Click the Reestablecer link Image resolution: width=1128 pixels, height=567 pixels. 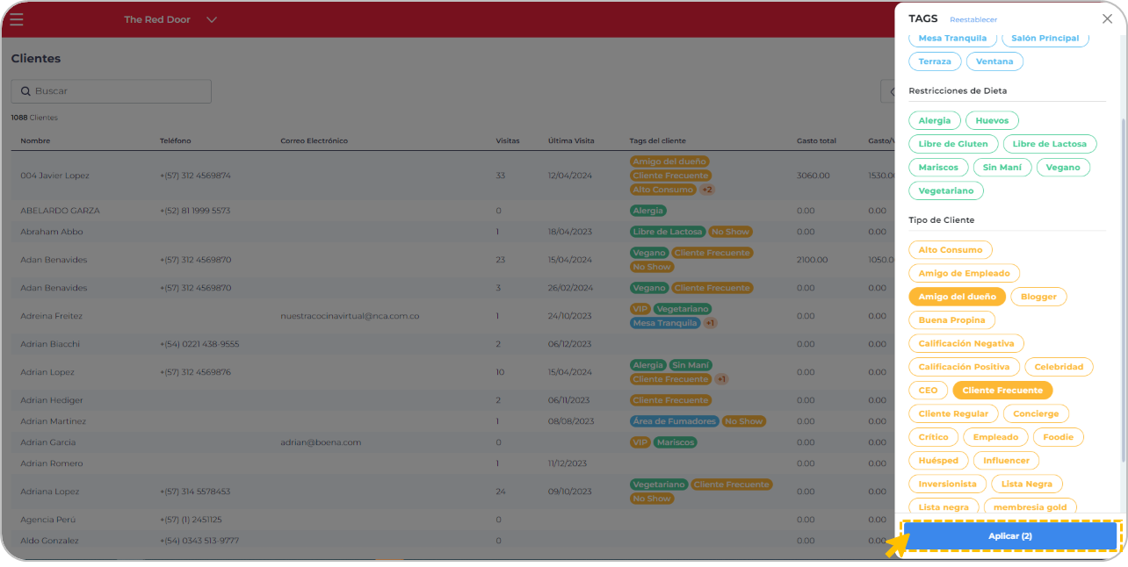pos(973,19)
